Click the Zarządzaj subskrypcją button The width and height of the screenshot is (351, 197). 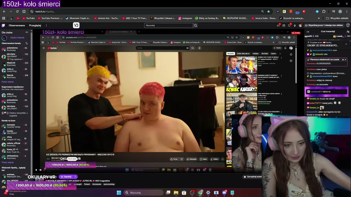tap(252, 177)
